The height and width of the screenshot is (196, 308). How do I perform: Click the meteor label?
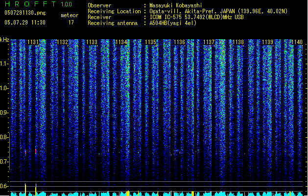pyautogui.click(x=70, y=15)
